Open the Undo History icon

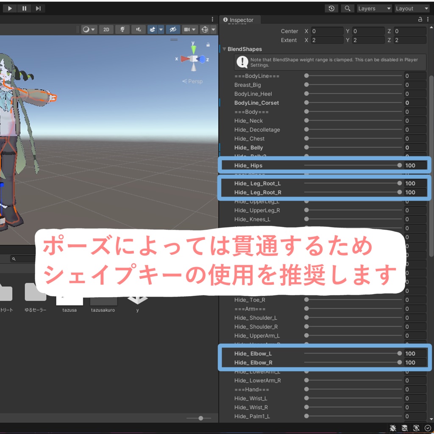coord(331,8)
